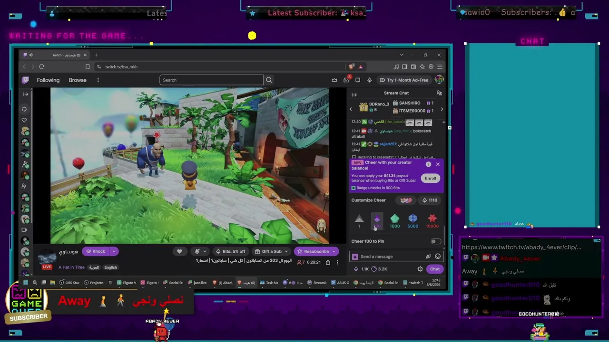Click the 1110 bits balance pill
Image resolution: width=609 pixels, height=342 pixels.
click(430, 200)
